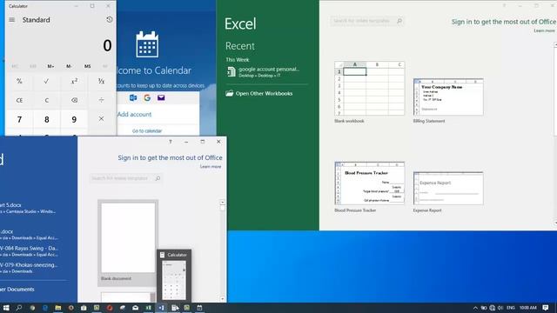Screen dimensions: 557x313
Task: Click the MS memory store key
Action: pos(87,66)
